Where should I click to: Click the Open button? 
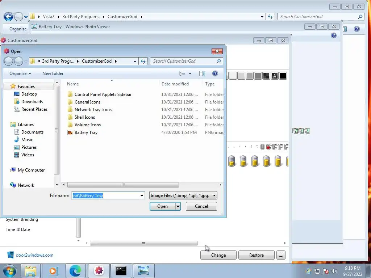[163, 206]
